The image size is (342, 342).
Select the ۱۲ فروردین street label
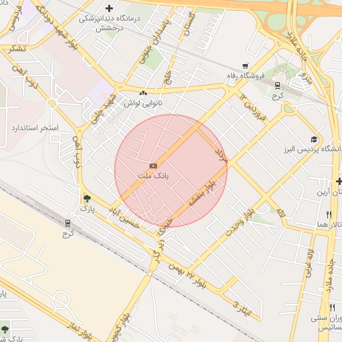click(253, 107)
